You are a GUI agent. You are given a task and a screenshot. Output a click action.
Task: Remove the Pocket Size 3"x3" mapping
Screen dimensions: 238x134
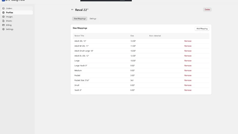[188, 80]
